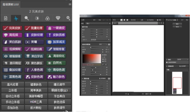
Task: Click undo arrow in Portraiture window
Action: [104, 20]
